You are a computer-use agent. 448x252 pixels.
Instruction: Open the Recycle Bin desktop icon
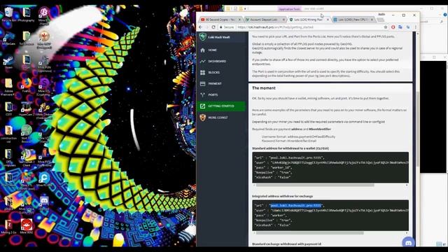[8, 14]
